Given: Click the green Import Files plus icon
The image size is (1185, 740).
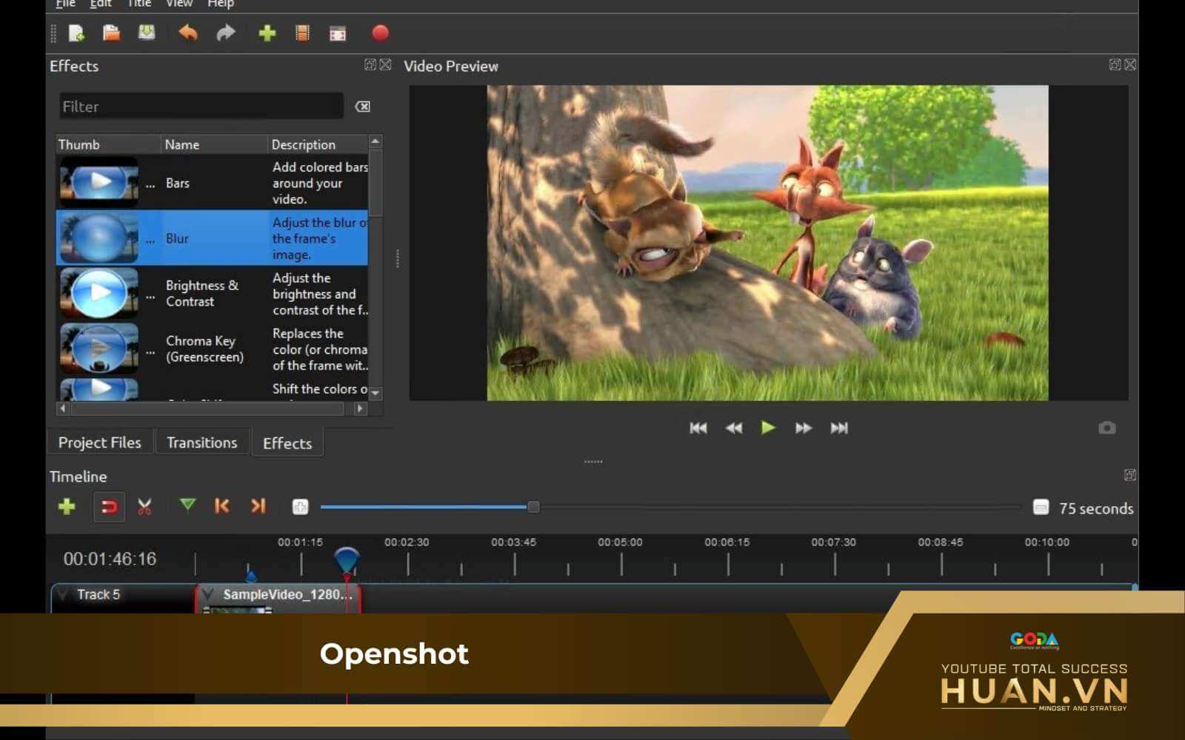Looking at the screenshot, I should coord(267,33).
